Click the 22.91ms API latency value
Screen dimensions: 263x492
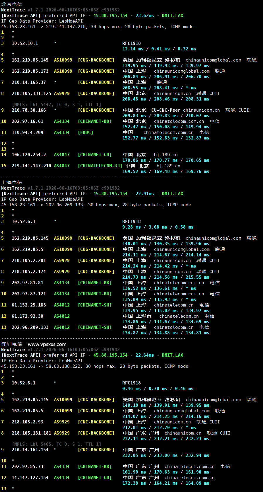click(x=145, y=194)
